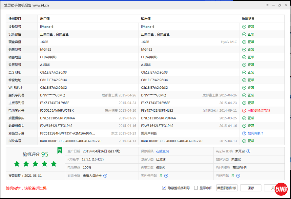Click the 检测项目 column header
Viewport: 291px width, 199px height.
click(x=15, y=19)
